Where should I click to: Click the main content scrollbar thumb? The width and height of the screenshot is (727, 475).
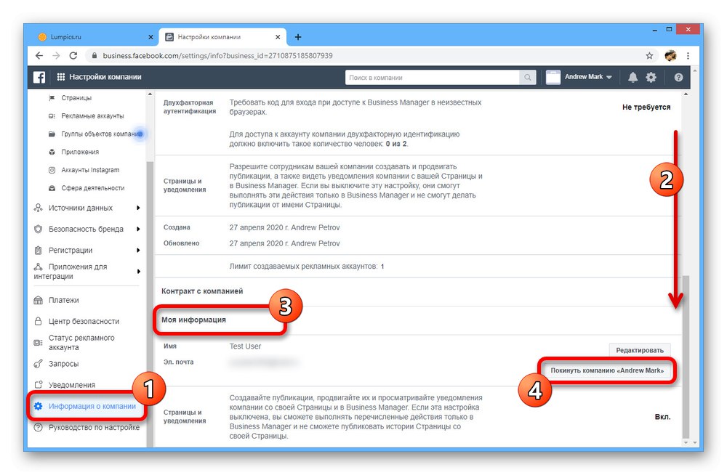pyautogui.click(x=686, y=357)
